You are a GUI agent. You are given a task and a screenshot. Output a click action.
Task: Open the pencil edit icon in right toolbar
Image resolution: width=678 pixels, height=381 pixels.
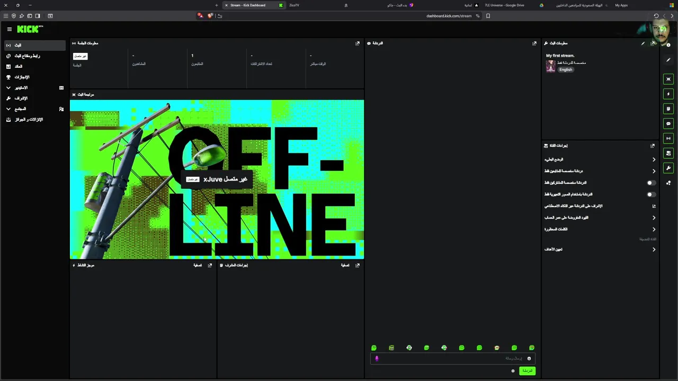[x=668, y=60]
